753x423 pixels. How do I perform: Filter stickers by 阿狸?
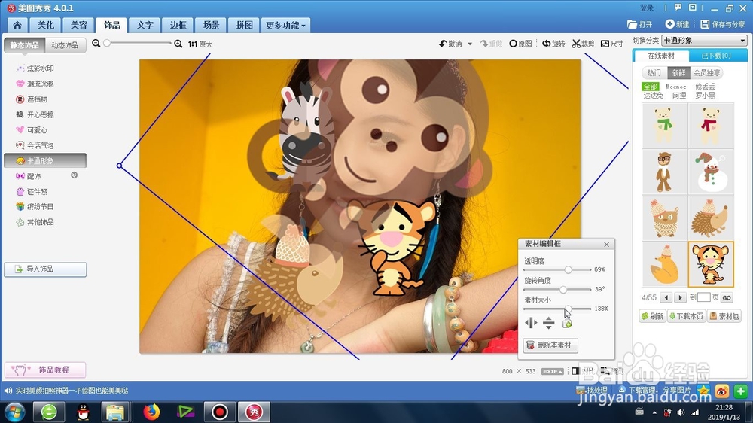point(679,95)
